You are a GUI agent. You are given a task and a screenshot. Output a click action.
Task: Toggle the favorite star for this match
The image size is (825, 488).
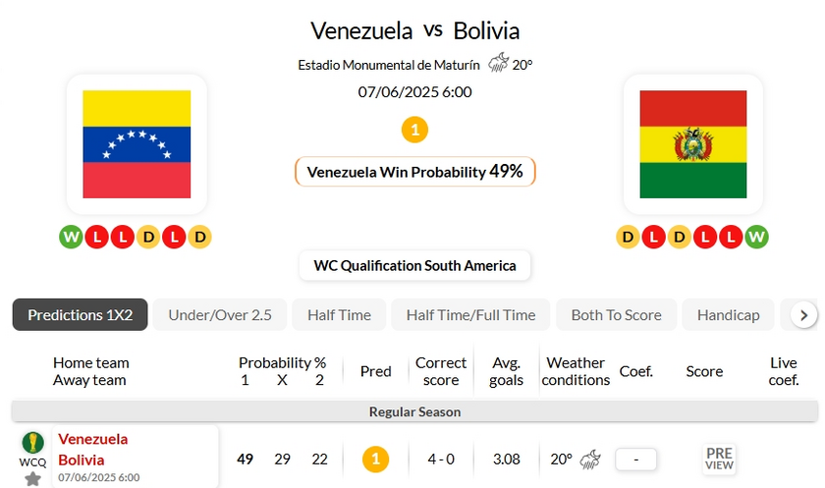tap(32, 478)
